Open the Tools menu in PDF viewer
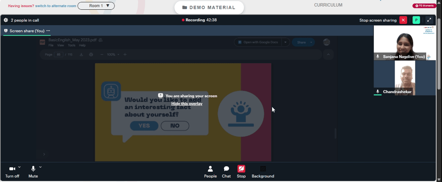Screen dimensions: 442x182 pos(72,45)
